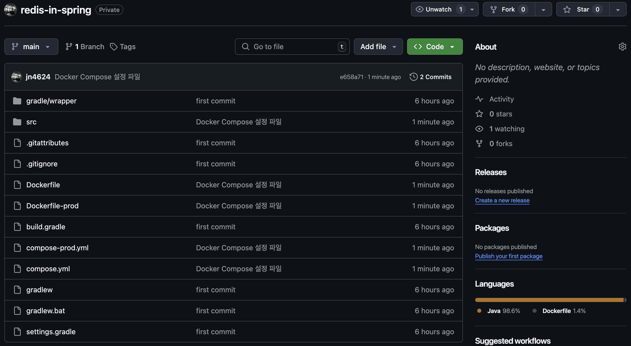Click the jn4624 committer name
631x346 pixels.
(x=38, y=77)
